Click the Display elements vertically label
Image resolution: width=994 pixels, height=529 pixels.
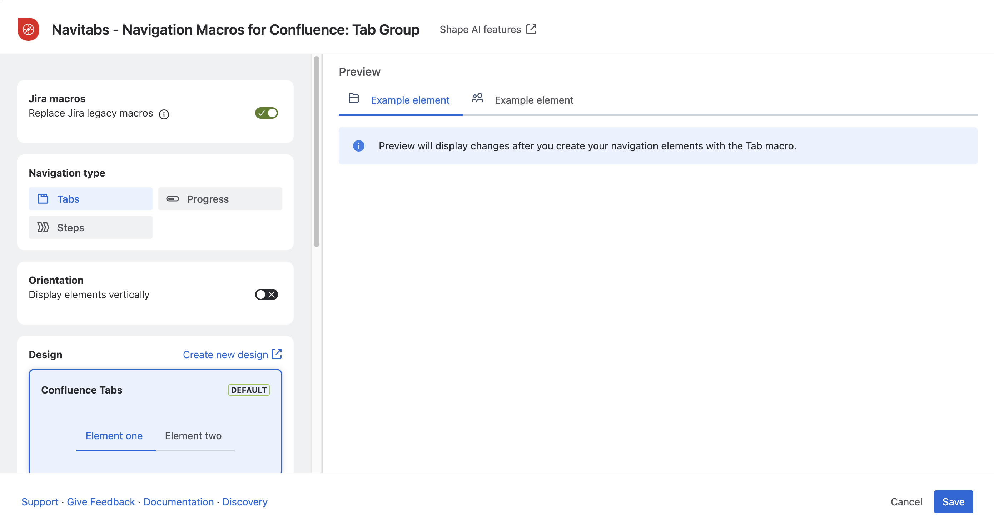click(x=89, y=295)
